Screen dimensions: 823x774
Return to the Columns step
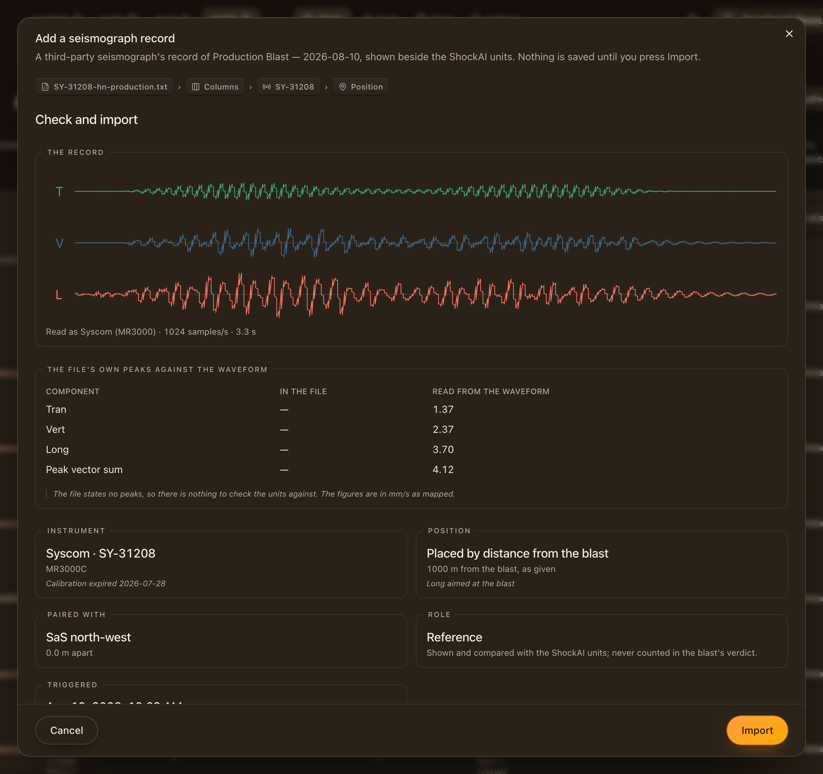[x=215, y=87]
